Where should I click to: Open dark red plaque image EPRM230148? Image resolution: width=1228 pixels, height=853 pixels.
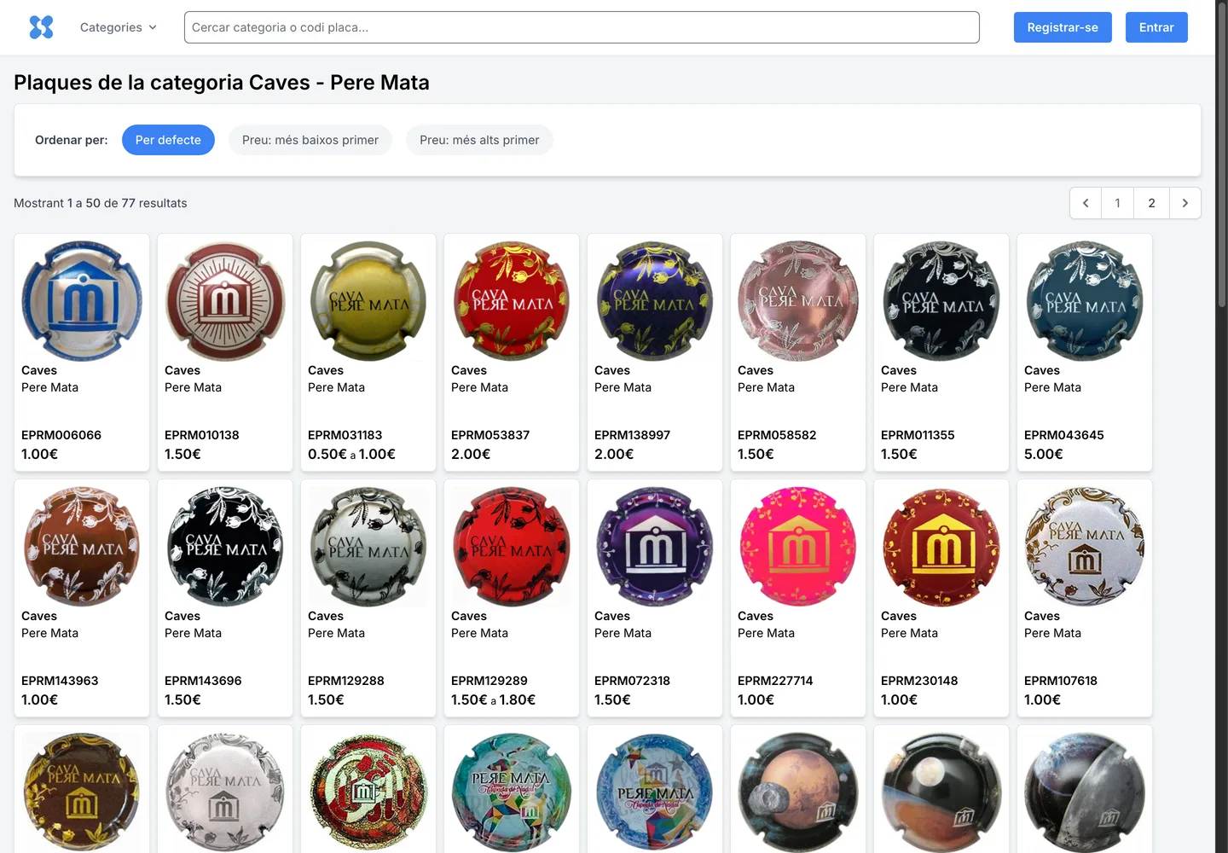941,547
